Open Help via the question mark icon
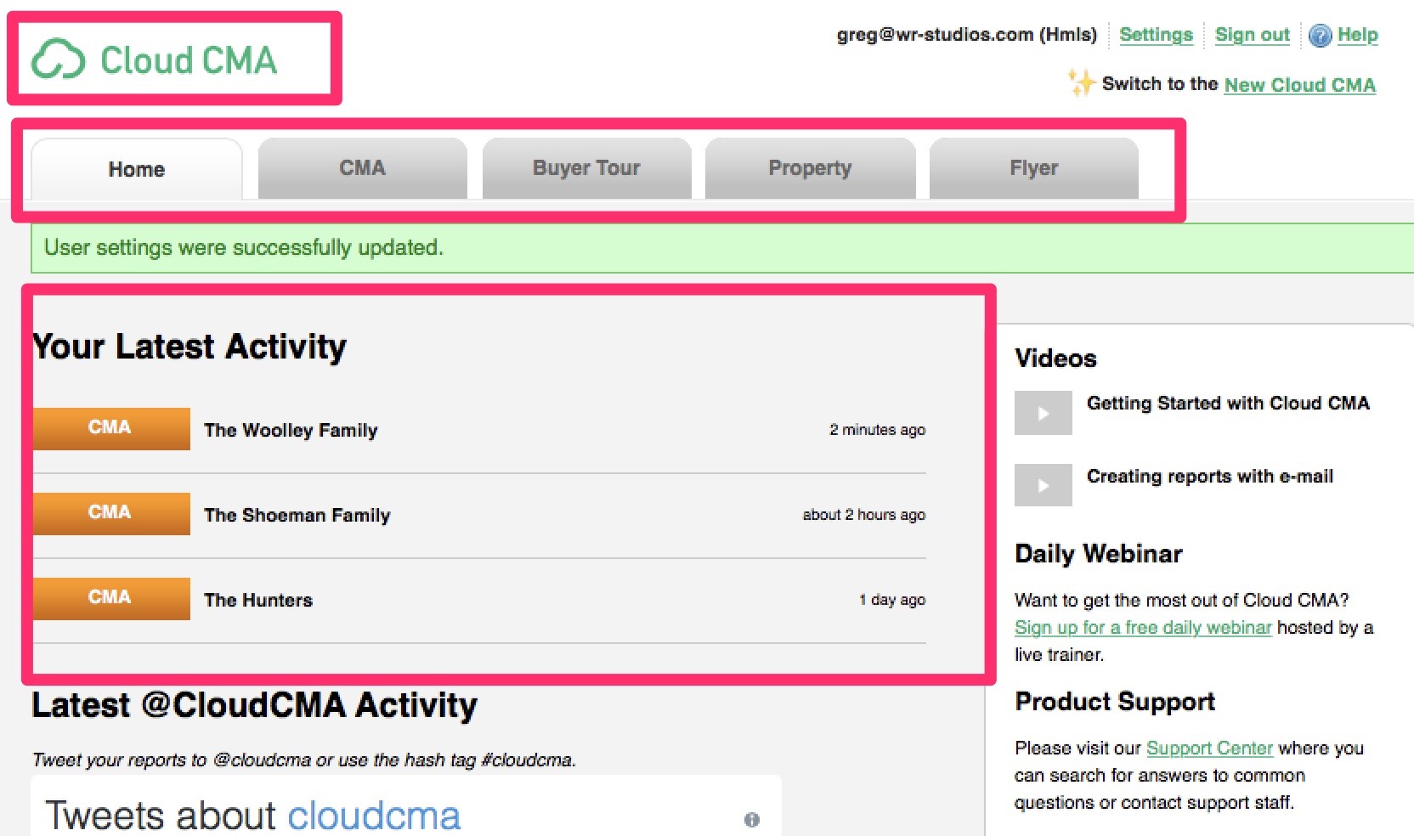 coord(1319,36)
